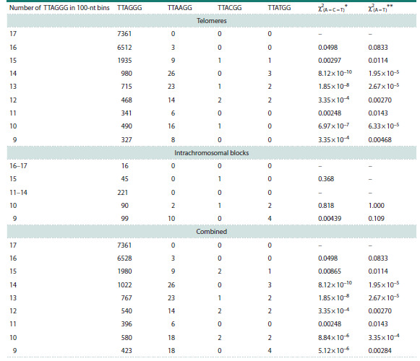Click the 0.00284 value
Image resolution: width=420 pixels, height=361 pixels.
pos(380,351)
